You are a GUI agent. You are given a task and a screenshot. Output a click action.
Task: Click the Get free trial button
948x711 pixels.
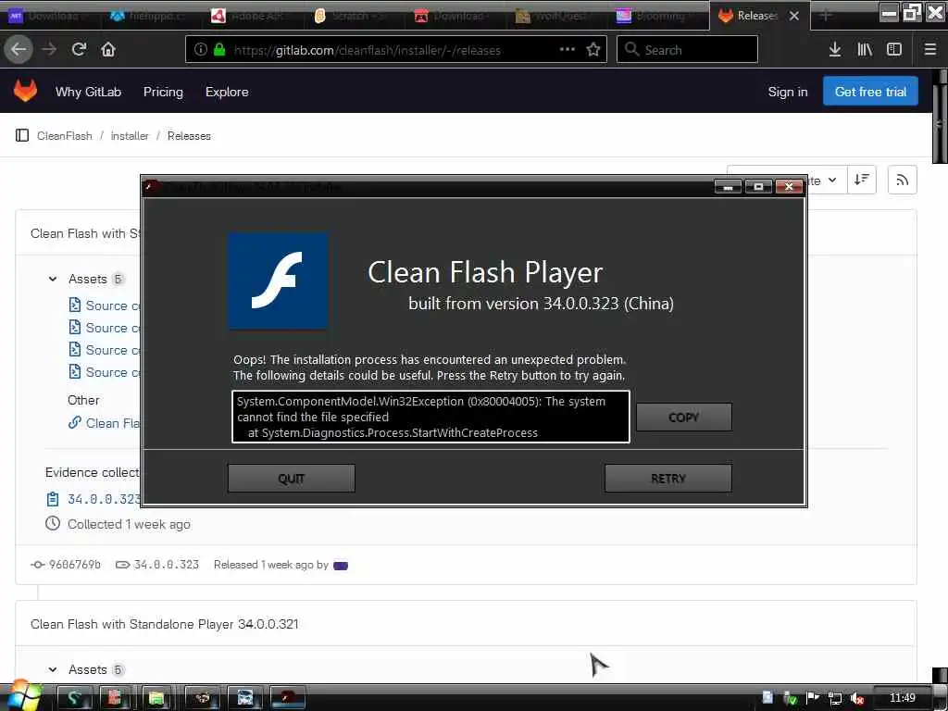click(870, 92)
